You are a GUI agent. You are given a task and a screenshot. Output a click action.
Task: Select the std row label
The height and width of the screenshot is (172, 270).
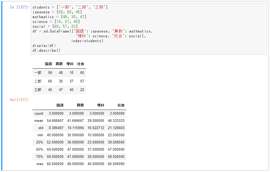[x=41, y=128]
